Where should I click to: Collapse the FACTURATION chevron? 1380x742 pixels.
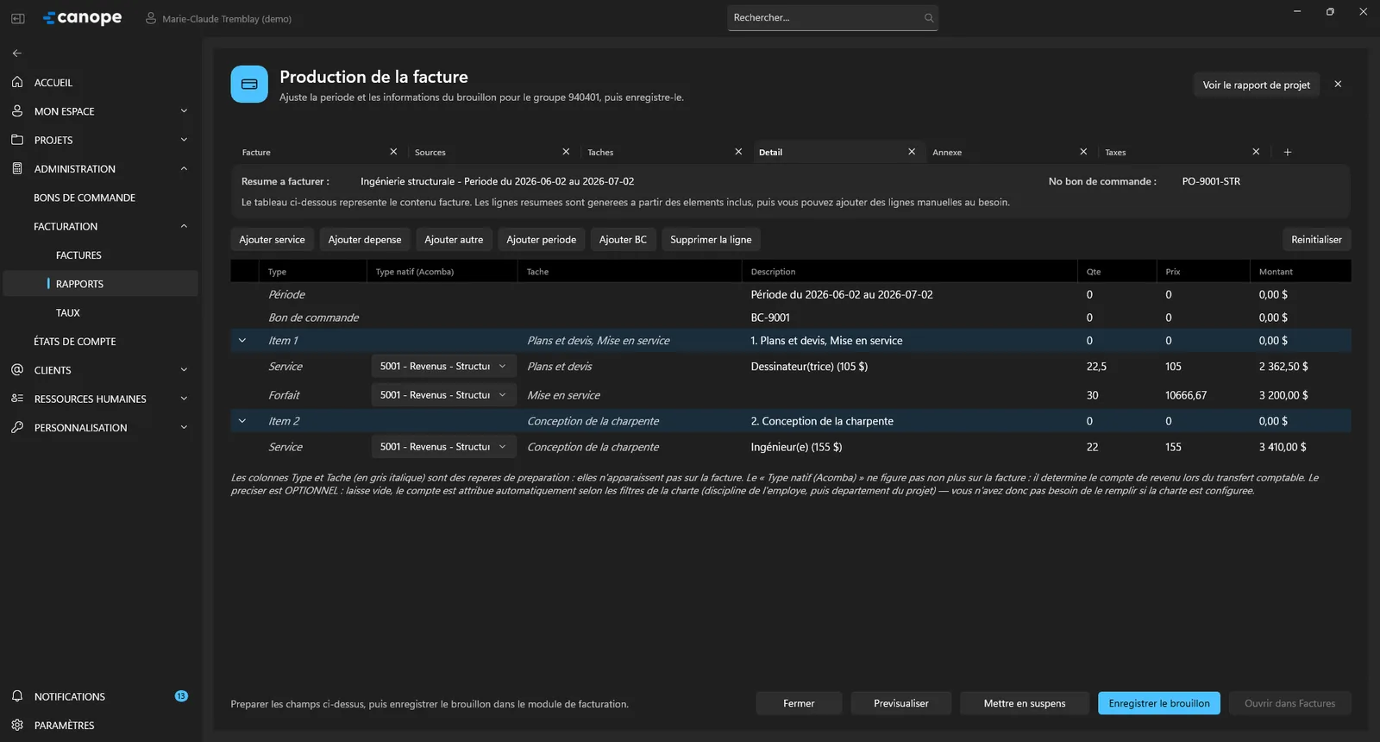[x=184, y=226]
